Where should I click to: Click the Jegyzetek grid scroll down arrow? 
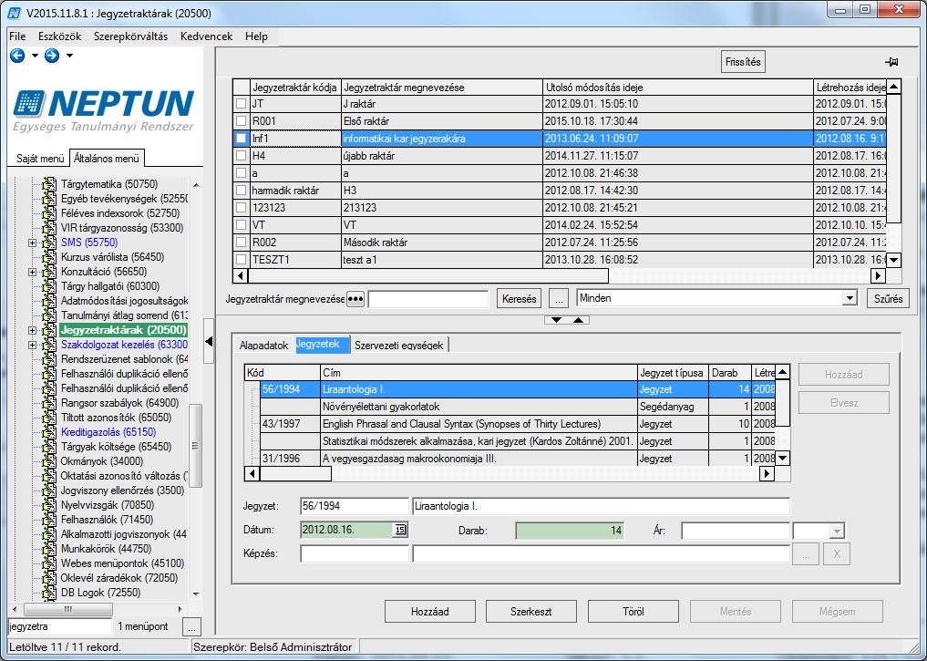click(x=783, y=458)
